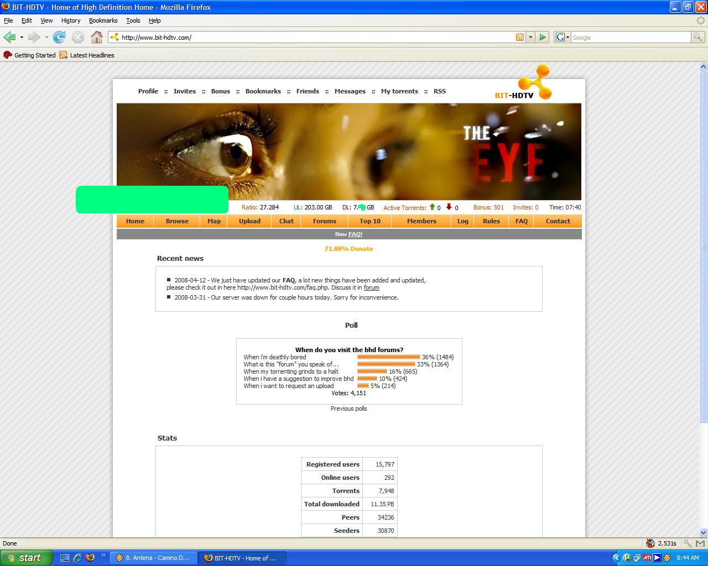Launch Firefox from the quick launch bar
The image size is (708, 566).
(x=90, y=558)
